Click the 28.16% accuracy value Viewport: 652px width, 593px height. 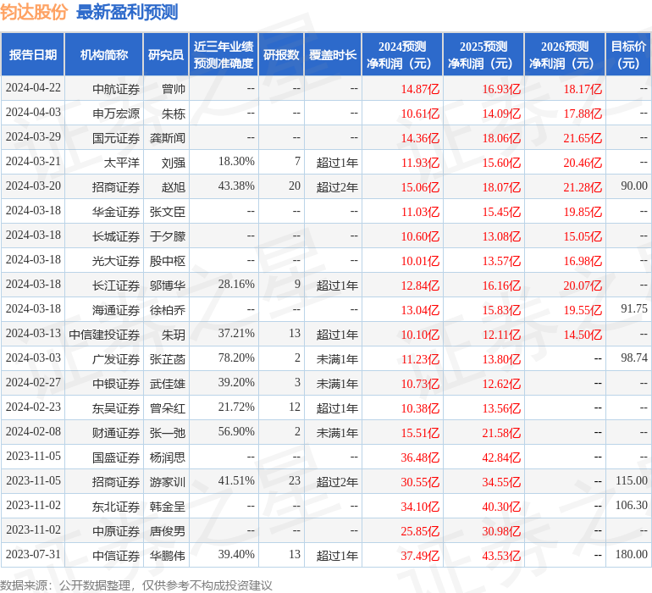point(236,285)
